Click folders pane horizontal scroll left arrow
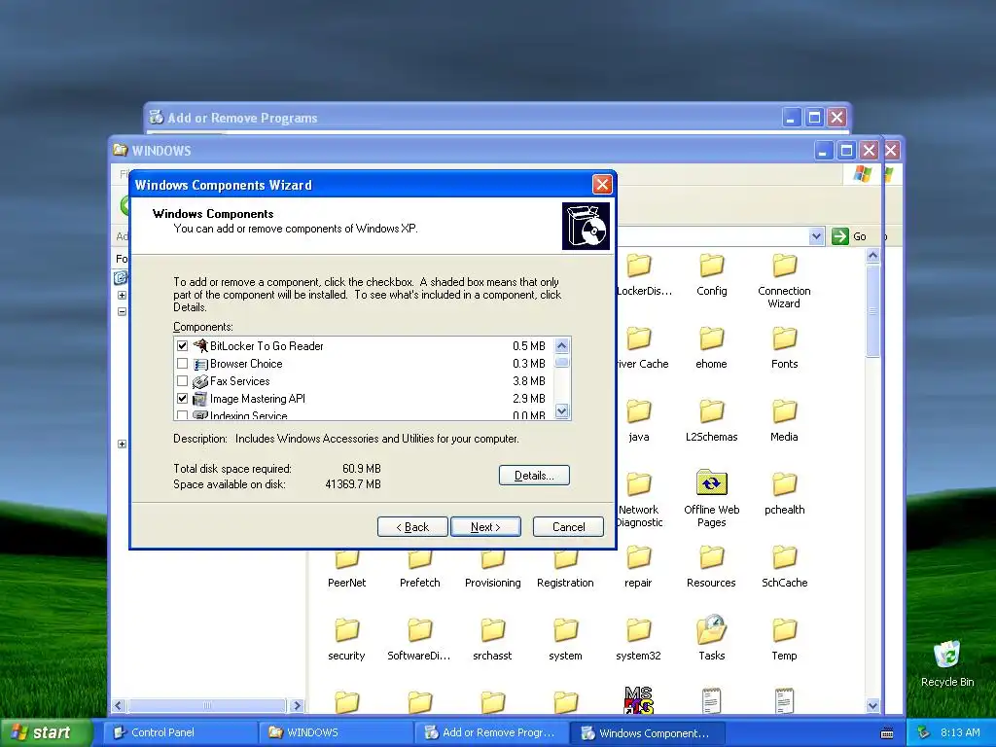Image resolution: width=996 pixels, height=747 pixels. click(119, 706)
